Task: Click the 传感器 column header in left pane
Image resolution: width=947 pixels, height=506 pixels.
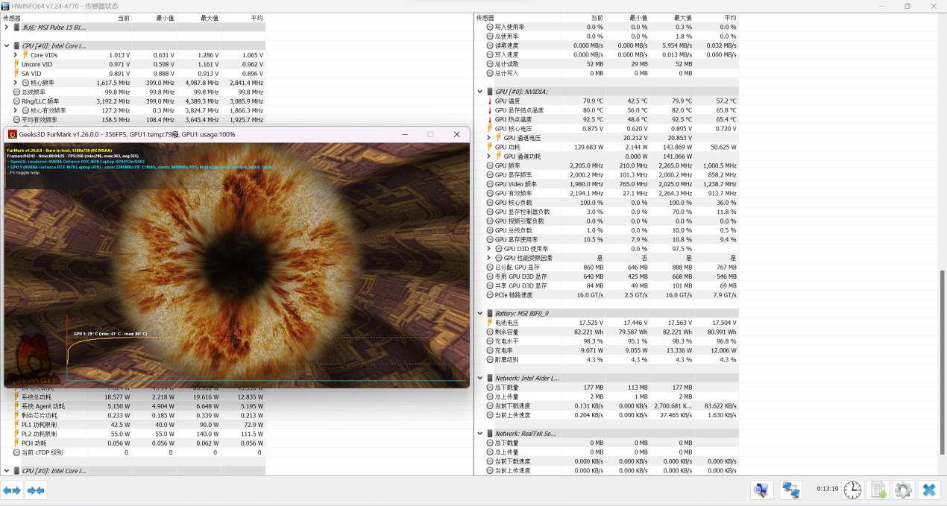Action: [44, 17]
